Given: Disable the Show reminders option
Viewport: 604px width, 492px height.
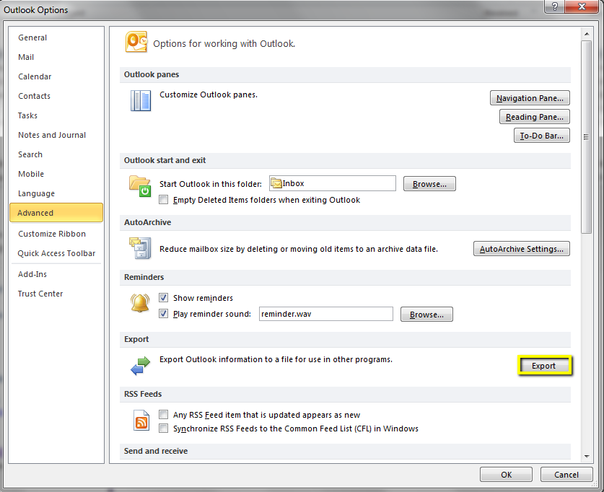Looking at the screenshot, I should point(164,297).
